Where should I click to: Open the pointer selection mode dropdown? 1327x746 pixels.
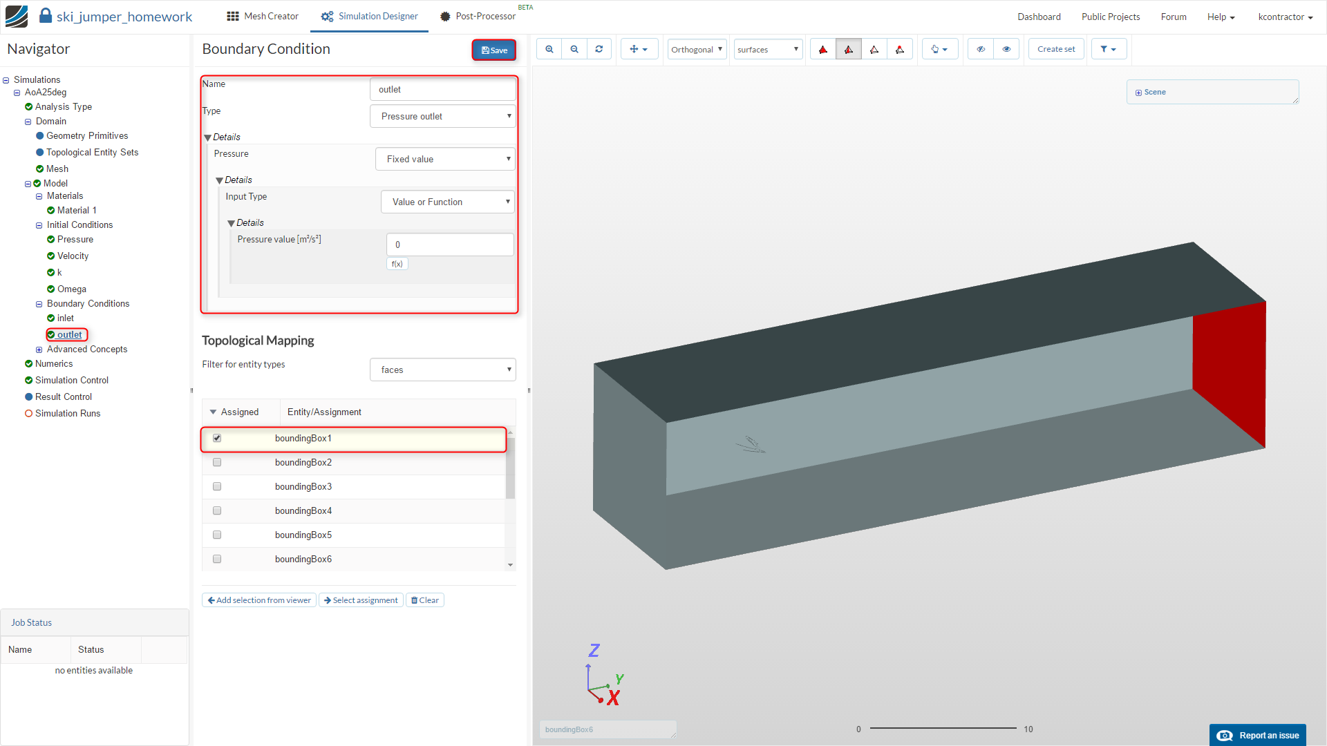[939, 49]
